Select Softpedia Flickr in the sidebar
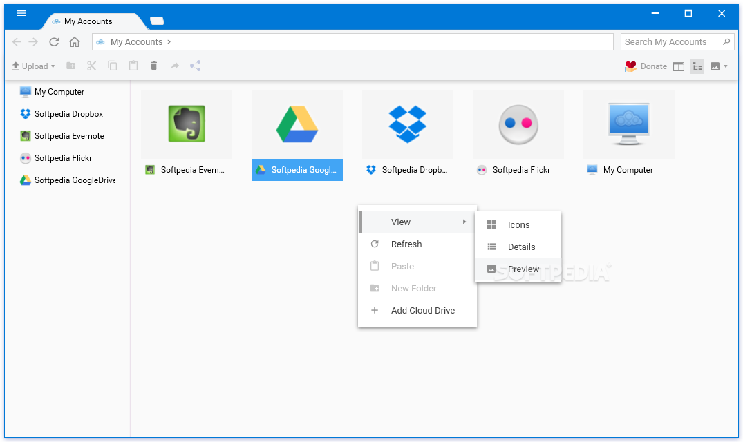The image size is (743, 442). 56,158
